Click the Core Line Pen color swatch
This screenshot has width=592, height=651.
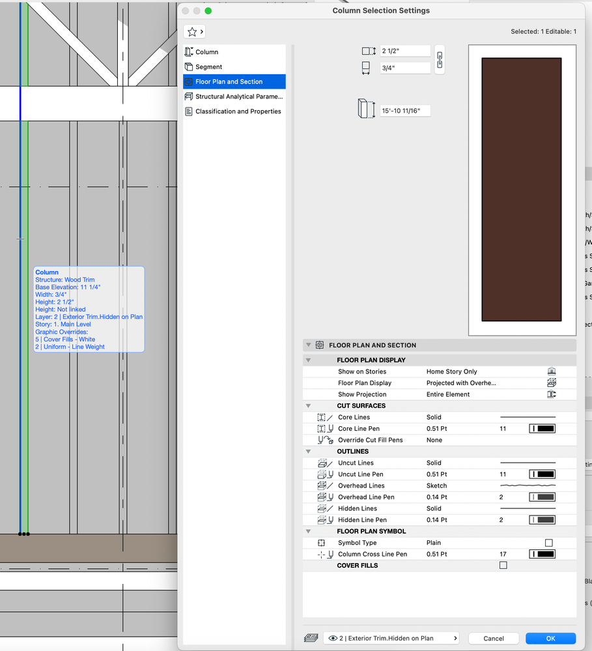(x=542, y=429)
